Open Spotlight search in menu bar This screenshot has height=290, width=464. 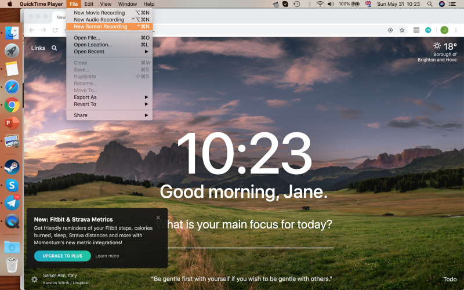click(x=430, y=4)
